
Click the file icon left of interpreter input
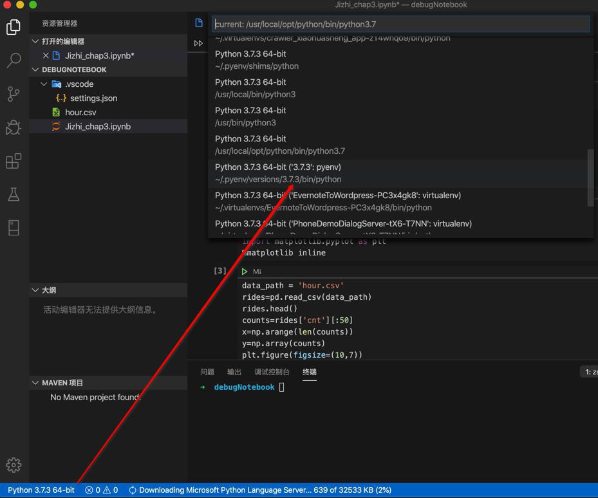[199, 23]
